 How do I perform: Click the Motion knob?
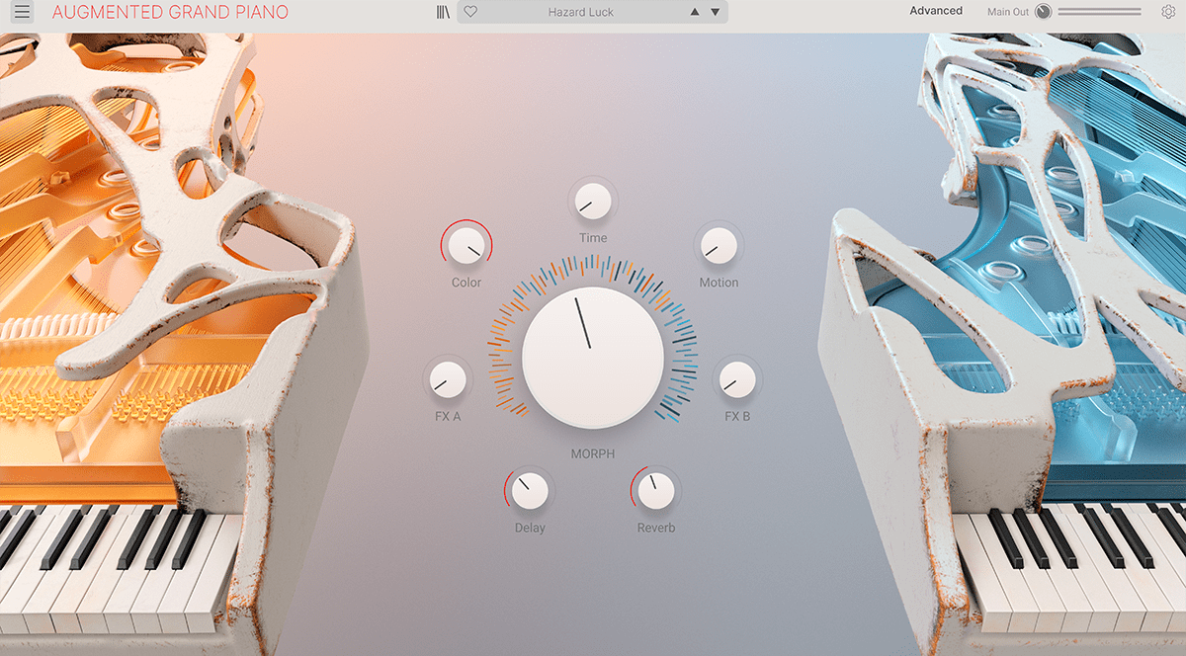719,245
